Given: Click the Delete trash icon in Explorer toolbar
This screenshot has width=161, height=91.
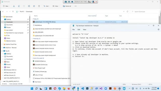Looking at the screenshot, I should (x=39, y=6).
